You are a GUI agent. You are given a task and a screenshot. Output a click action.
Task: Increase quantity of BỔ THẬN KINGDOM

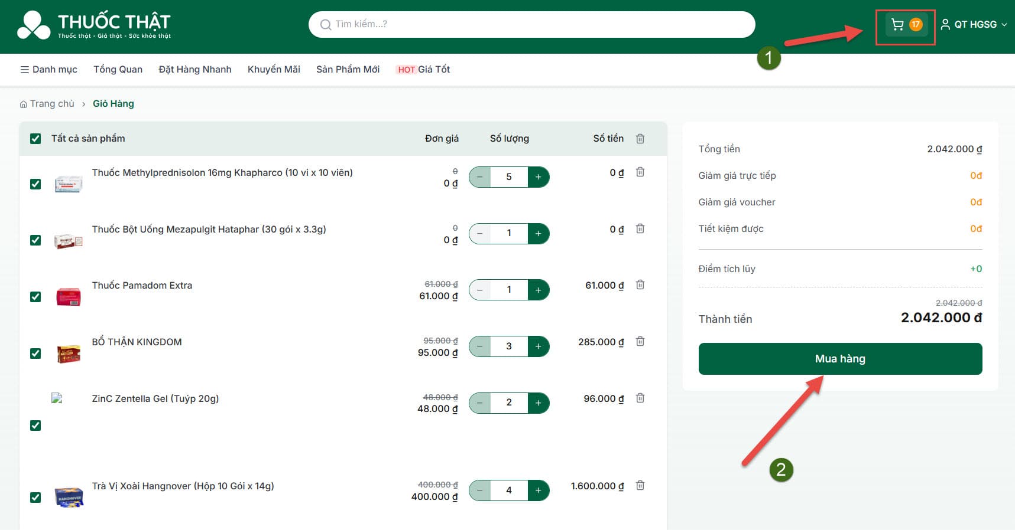(x=538, y=346)
